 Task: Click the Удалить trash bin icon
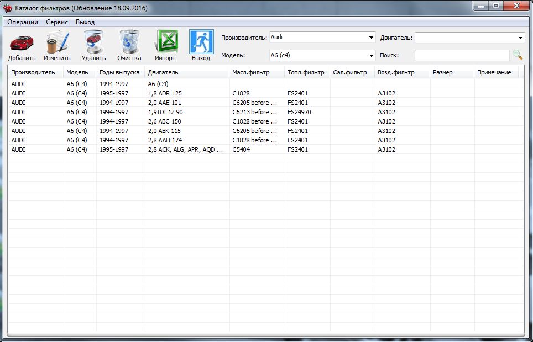coord(93,41)
